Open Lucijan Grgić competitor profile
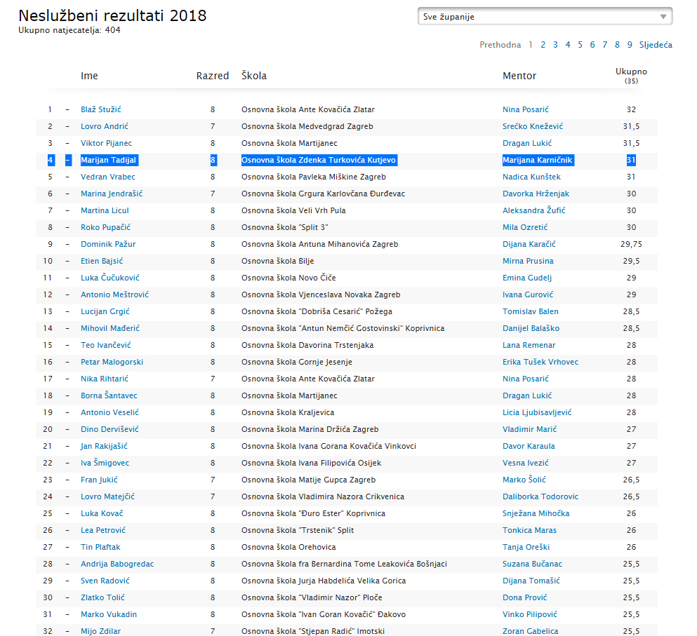 [105, 312]
